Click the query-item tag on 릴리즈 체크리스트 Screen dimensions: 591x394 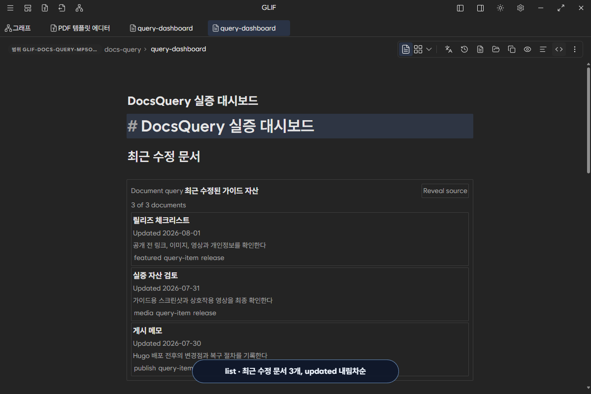click(x=181, y=258)
